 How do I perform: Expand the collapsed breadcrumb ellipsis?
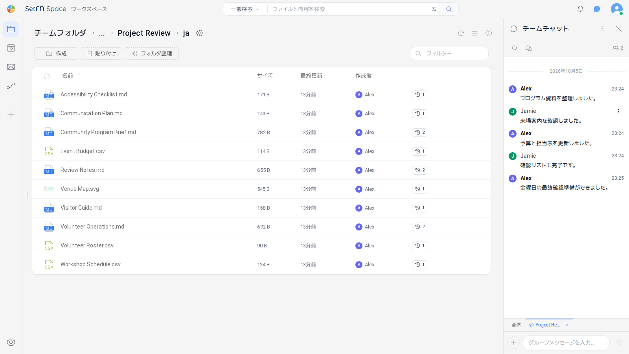click(102, 33)
